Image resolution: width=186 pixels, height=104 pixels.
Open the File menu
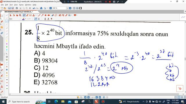coord(2,5)
